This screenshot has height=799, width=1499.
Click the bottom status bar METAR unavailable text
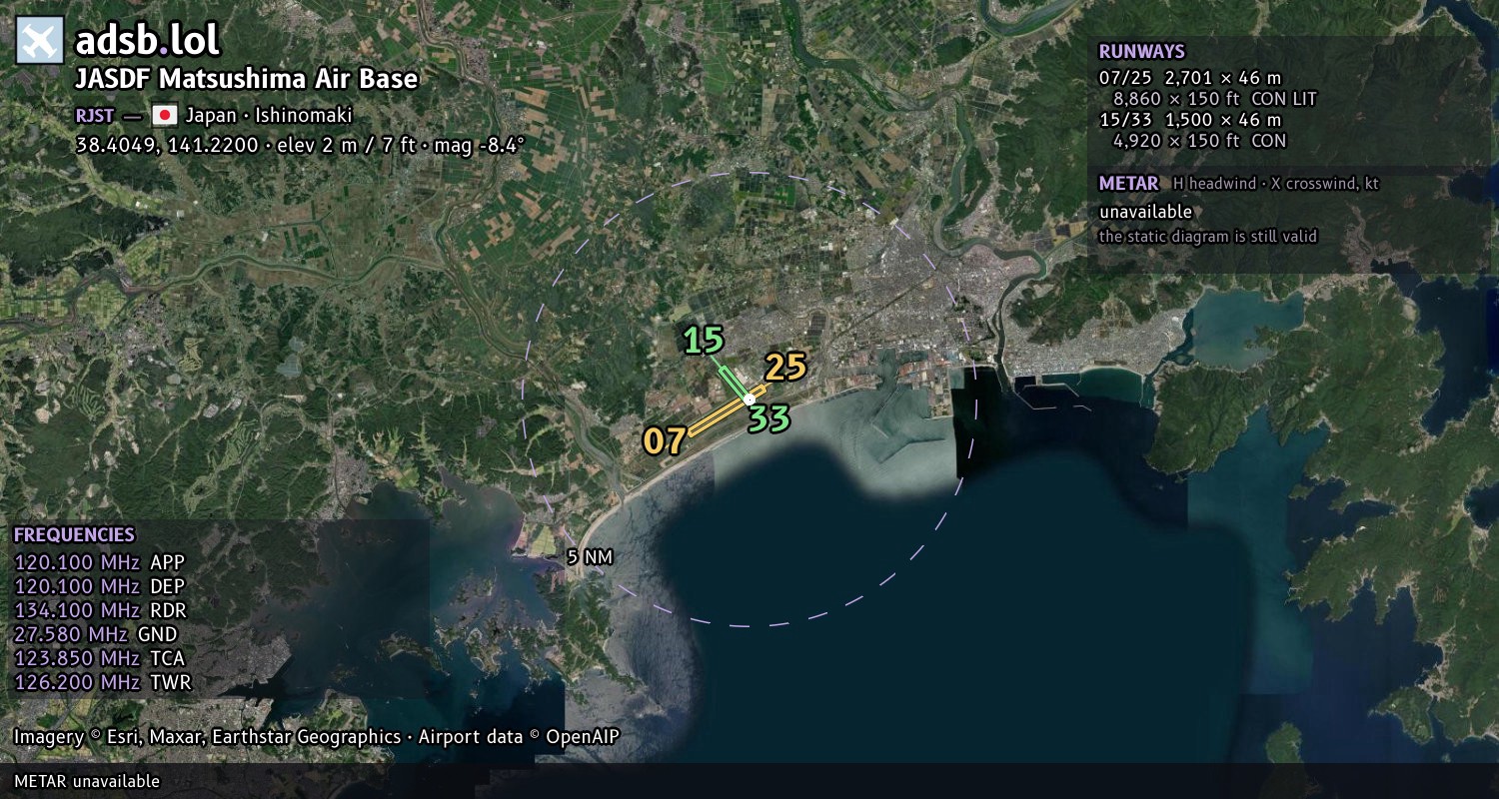tap(87, 781)
